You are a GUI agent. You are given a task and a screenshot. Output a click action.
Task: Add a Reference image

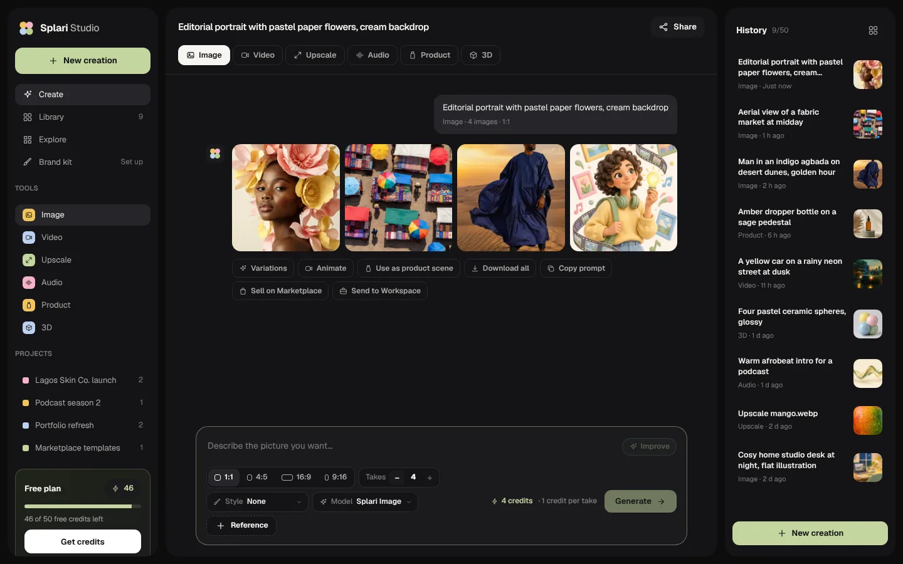pyautogui.click(x=241, y=525)
